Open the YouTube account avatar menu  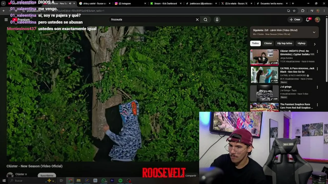317,20
